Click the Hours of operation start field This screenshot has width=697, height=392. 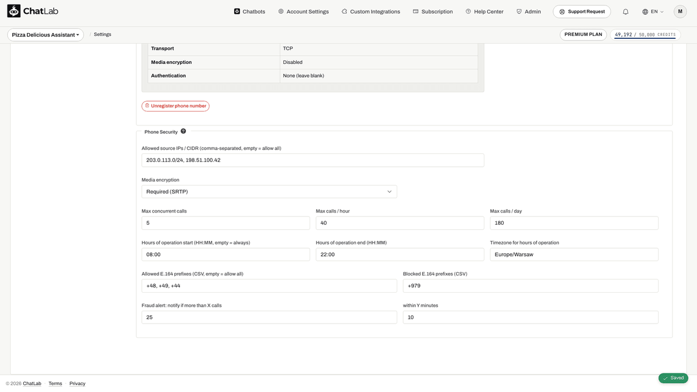(226, 254)
